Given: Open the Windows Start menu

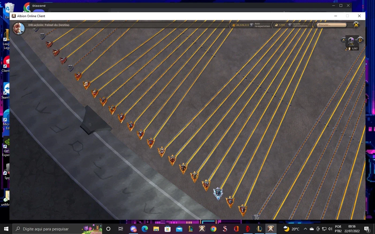Looking at the screenshot, I should pos(6,229).
